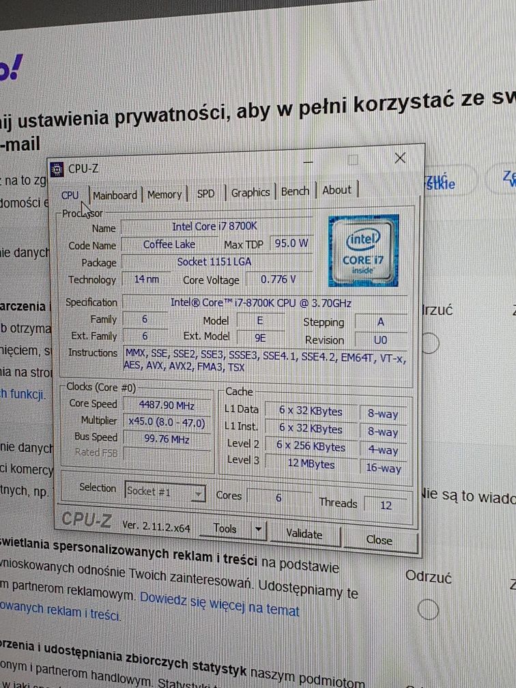516x688 pixels.
Task: Click the Level 2 value '6 x 256 KBytes'
Action: [x=311, y=446]
